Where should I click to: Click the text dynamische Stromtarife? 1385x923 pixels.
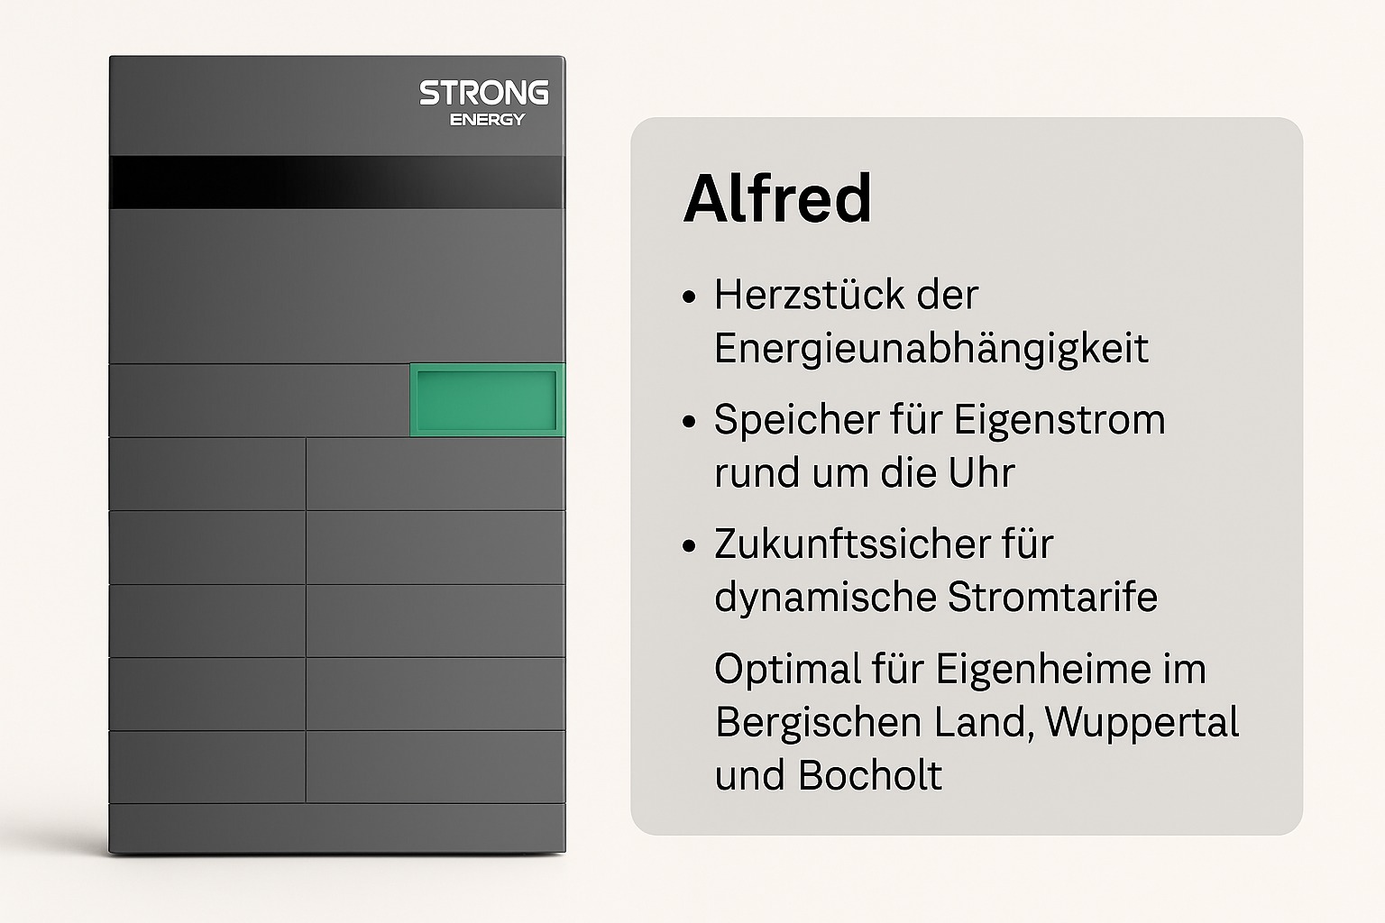(x=936, y=598)
